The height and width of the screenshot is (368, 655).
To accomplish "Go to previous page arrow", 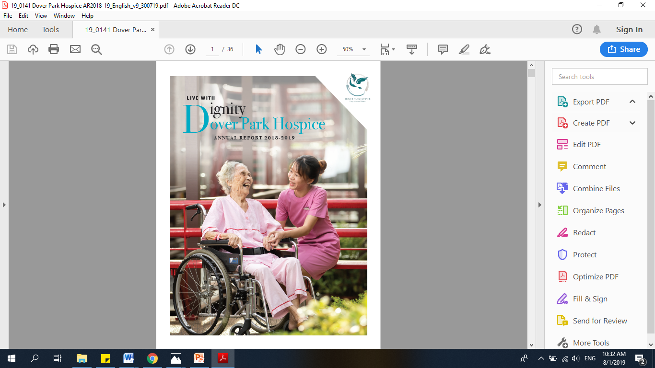I will click(x=169, y=49).
